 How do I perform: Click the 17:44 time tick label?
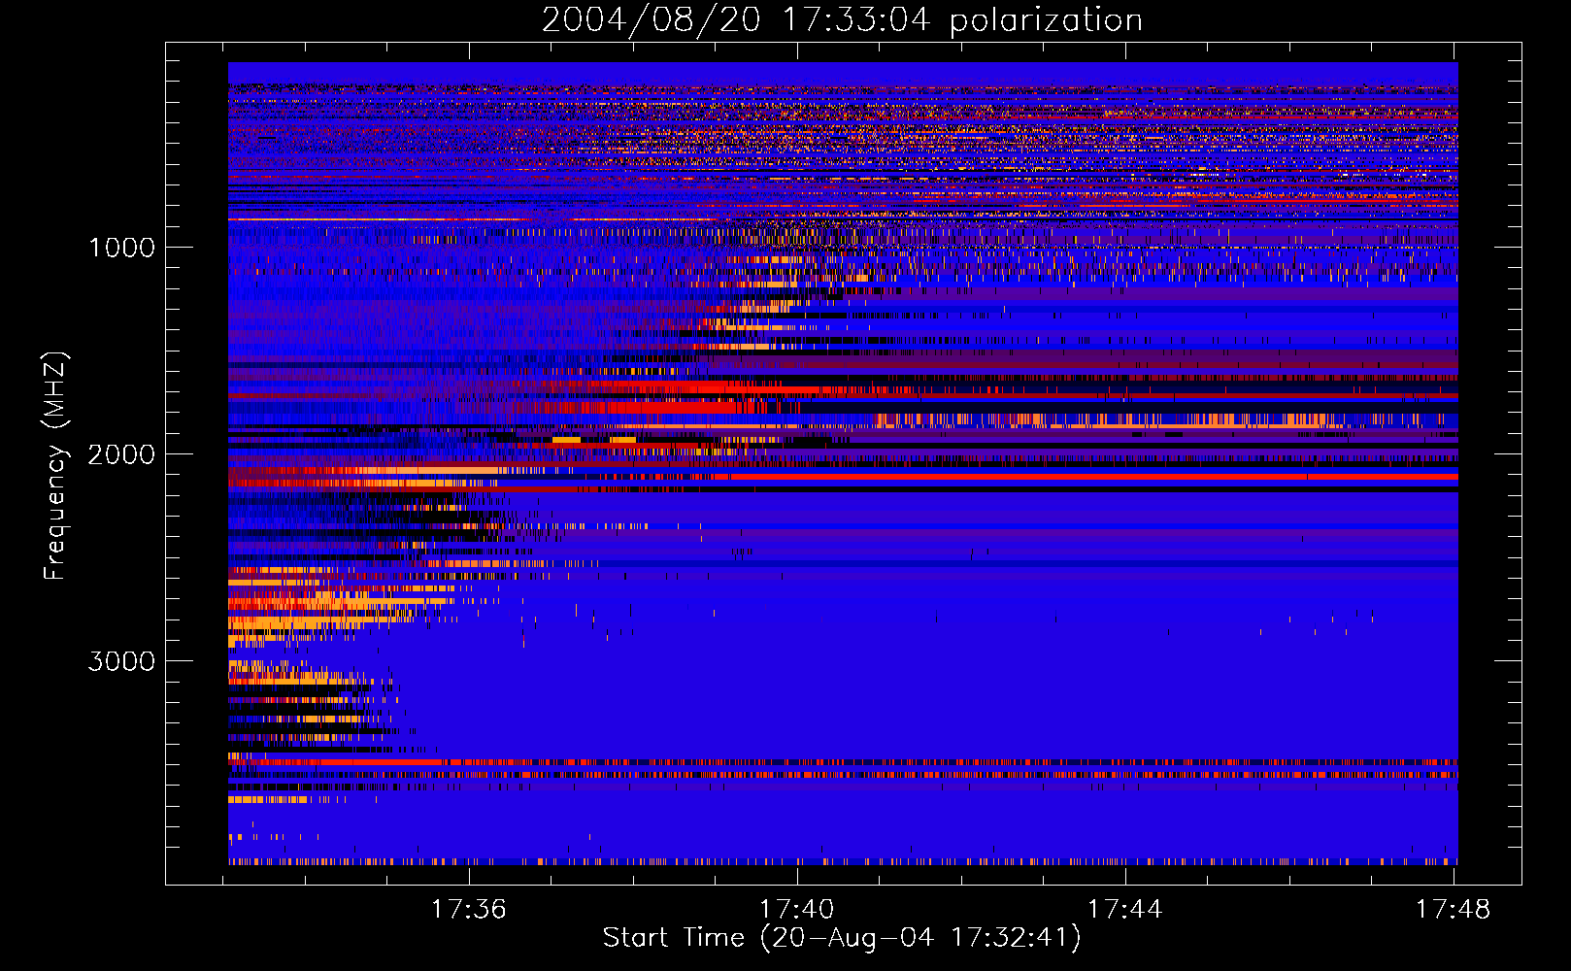(x=1125, y=910)
